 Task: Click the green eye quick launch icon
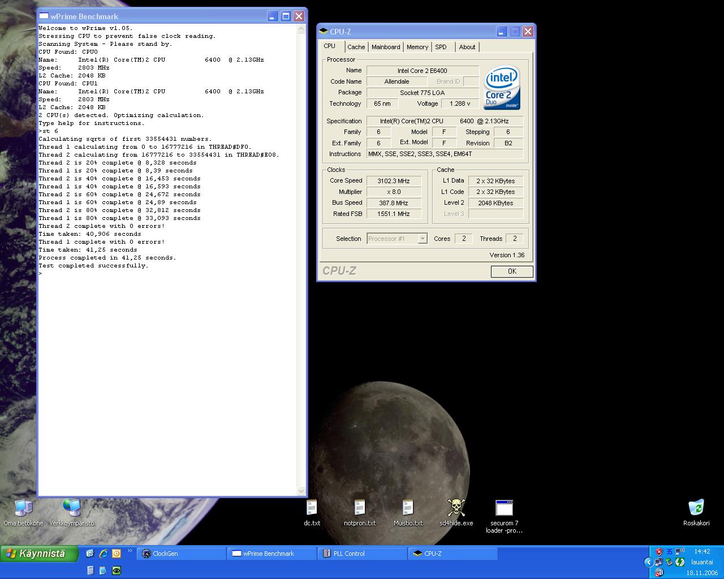[x=117, y=571]
